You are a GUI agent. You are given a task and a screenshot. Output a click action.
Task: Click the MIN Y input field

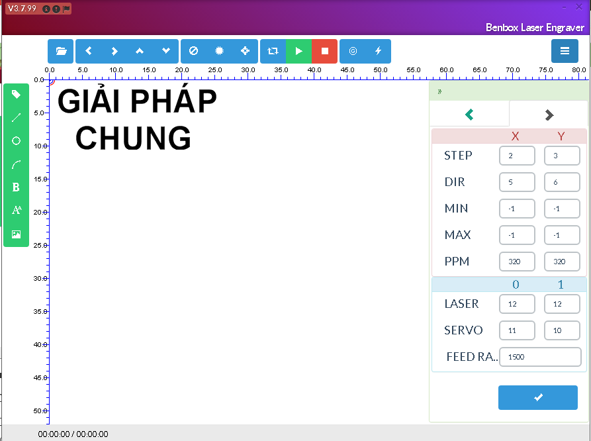coord(562,209)
